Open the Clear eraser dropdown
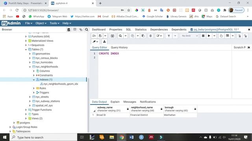Screen dimensions: 252x141 click(95, 42)
